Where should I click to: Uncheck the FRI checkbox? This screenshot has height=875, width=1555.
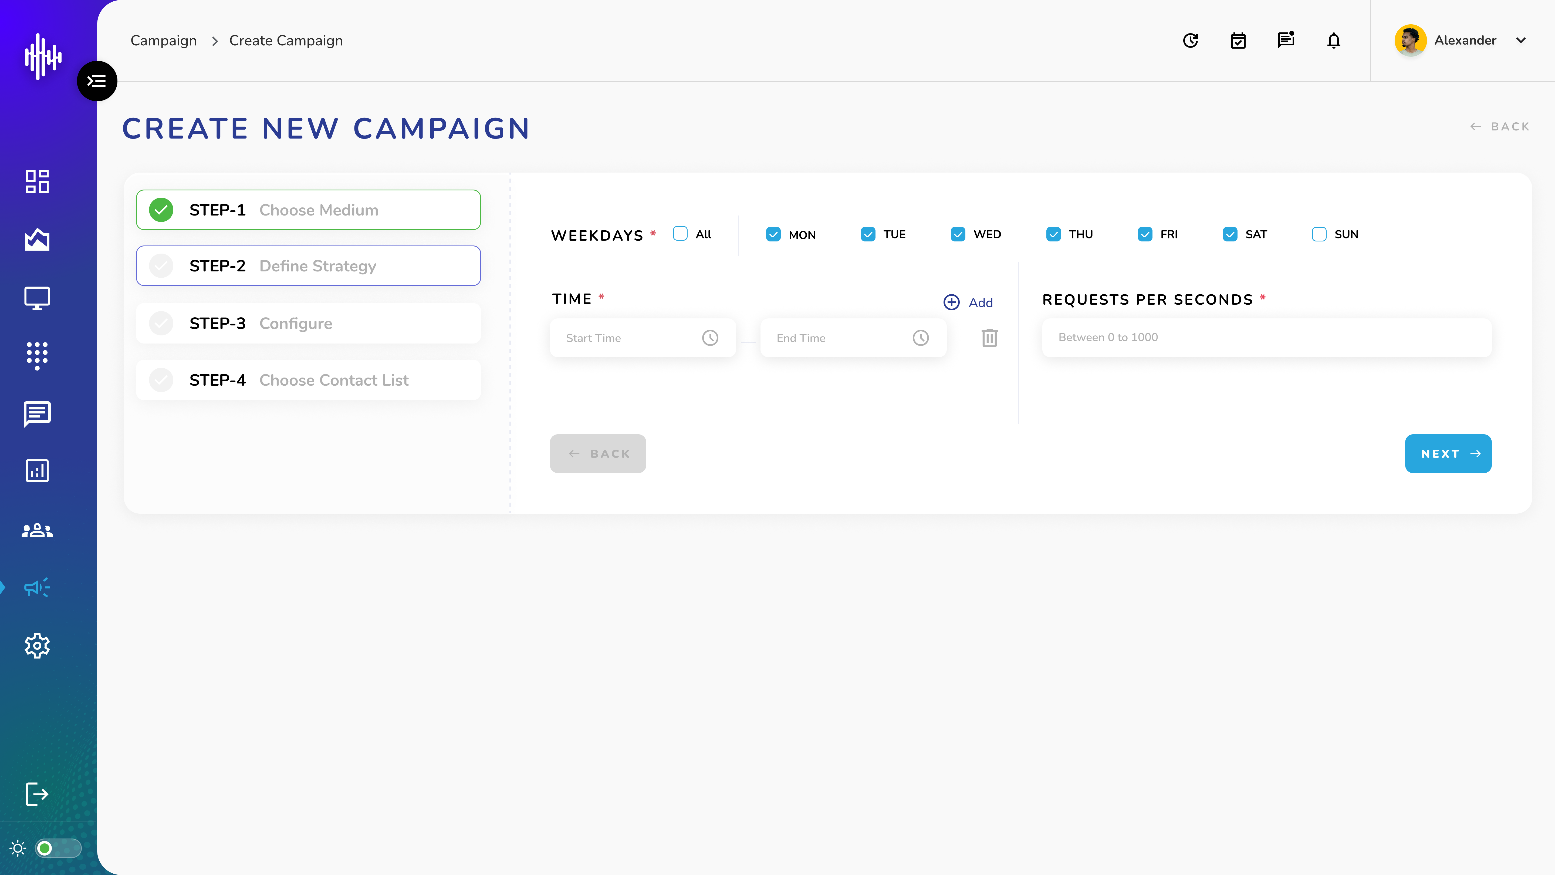(x=1145, y=234)
